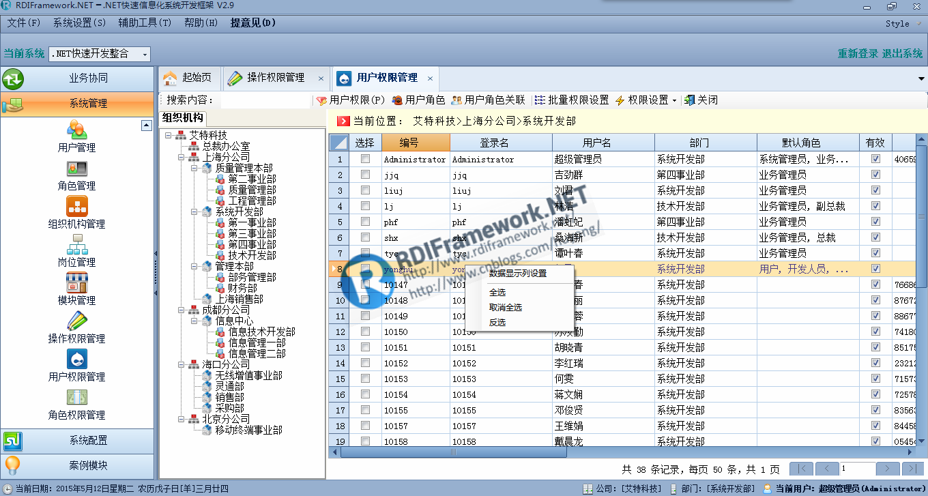The width and height of the screenshot is (928, 496).
Task: Open the 组织机构管理 organization icon
Action: (x=76, y=205)
